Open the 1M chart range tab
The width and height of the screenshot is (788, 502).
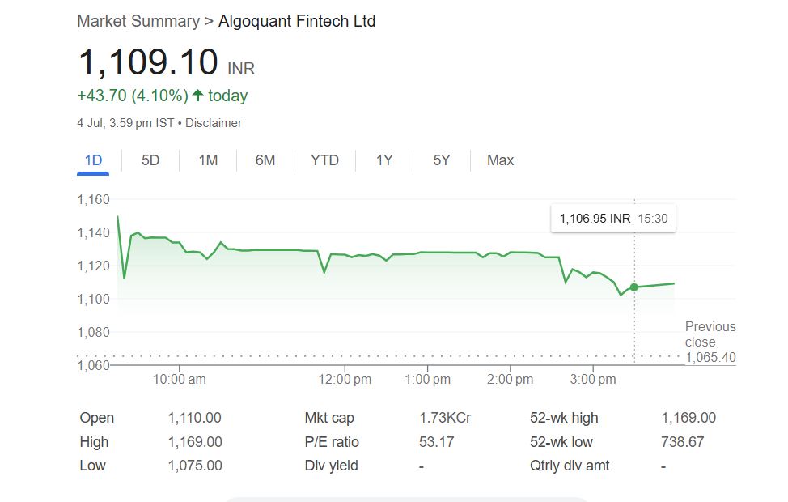click(208, 160)
